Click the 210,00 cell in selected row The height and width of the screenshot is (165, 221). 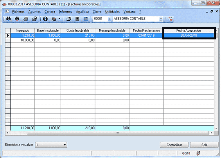point(78,35)
